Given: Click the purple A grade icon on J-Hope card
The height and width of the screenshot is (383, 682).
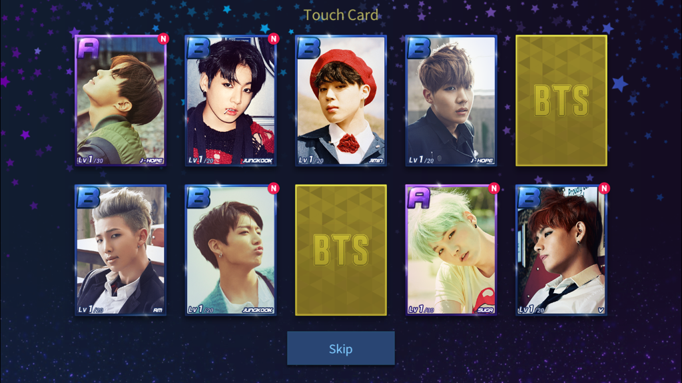Looking at the screenshot, I should (89, 48).
